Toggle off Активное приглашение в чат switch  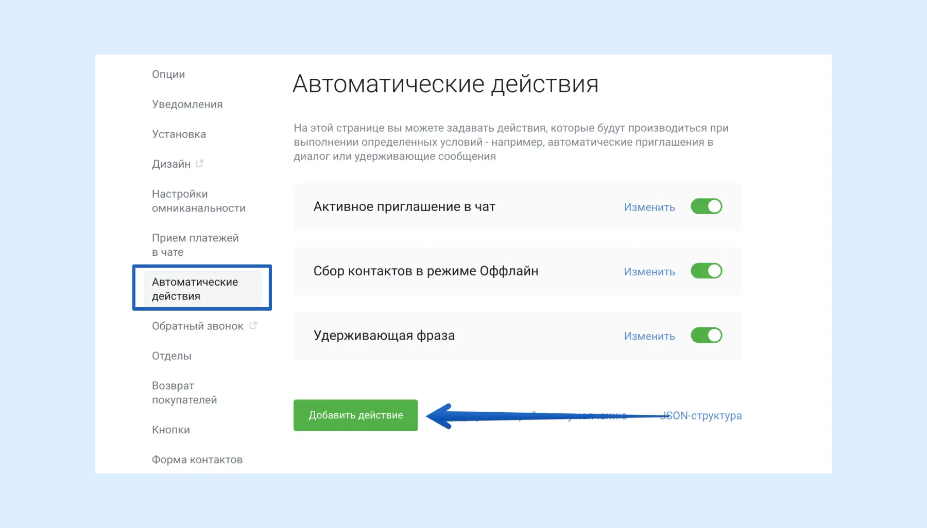706,206
